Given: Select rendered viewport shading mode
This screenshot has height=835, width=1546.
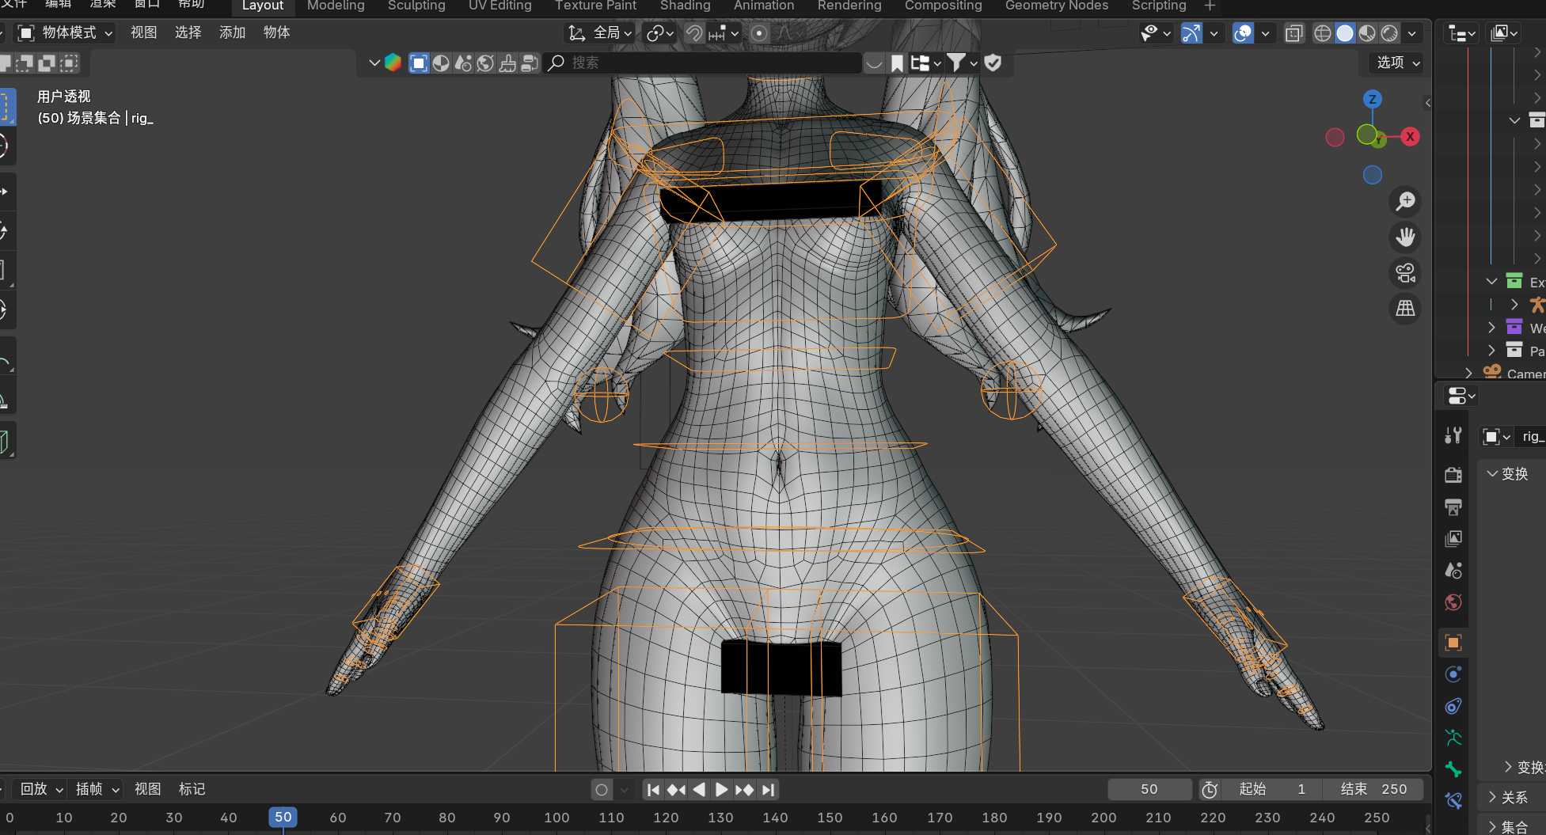Looking at the screenshot, I should click(1389, 33).
